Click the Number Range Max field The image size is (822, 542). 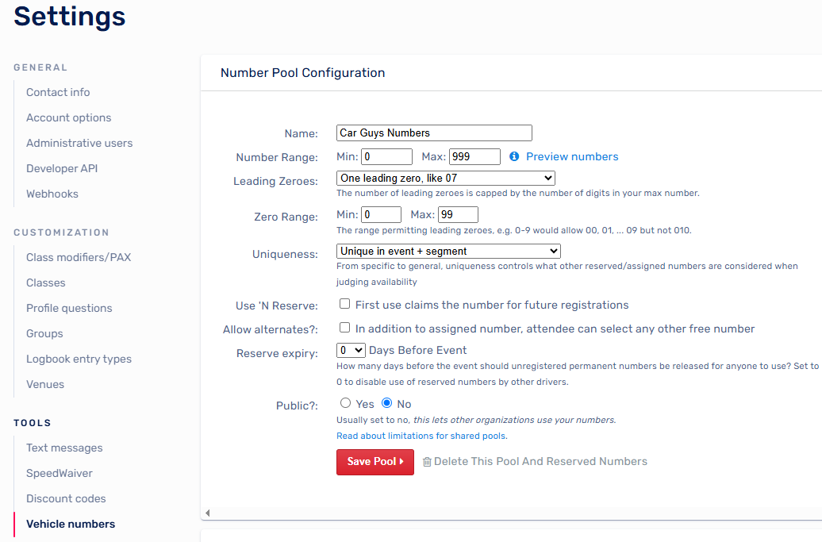coord(475,157)
